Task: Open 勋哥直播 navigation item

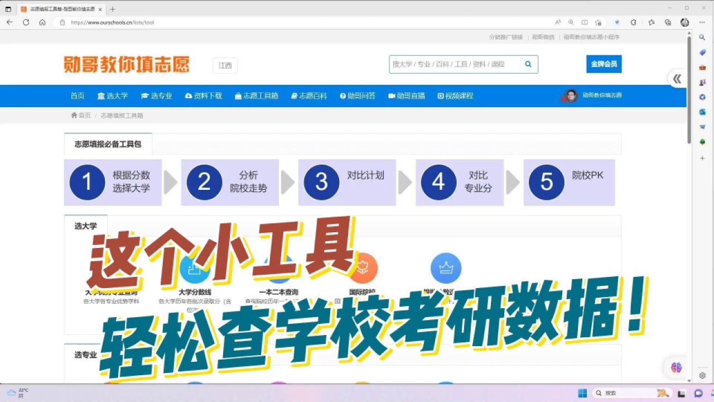Action: (x=407, y=96)
